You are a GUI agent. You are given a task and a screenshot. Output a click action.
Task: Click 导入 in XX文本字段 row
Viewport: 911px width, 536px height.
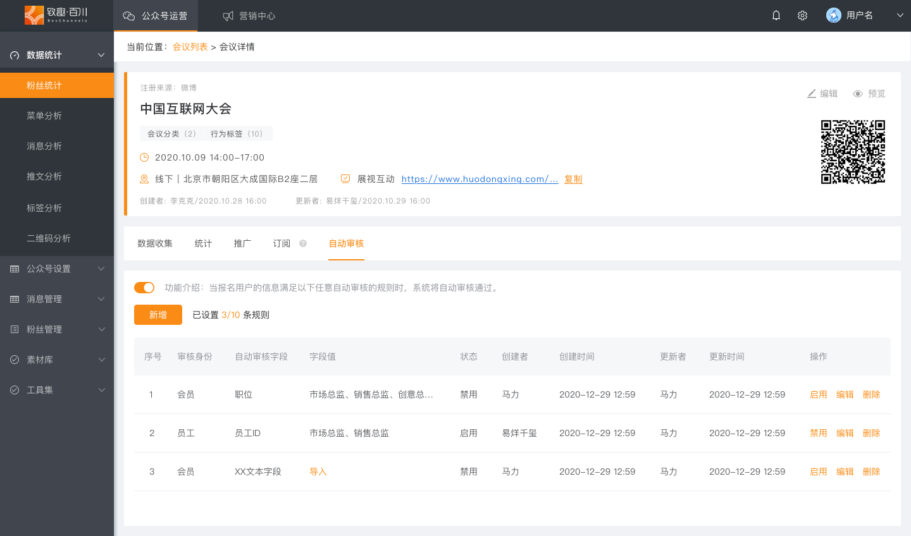point(318,472)
